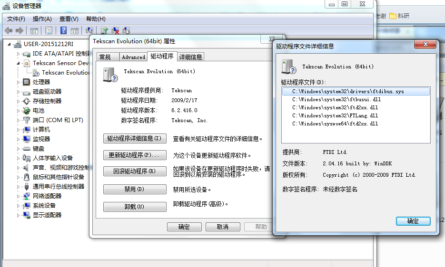Click the 存储控制器 storage controller icon
Viewport: 445px width, 267px height.
26,101
